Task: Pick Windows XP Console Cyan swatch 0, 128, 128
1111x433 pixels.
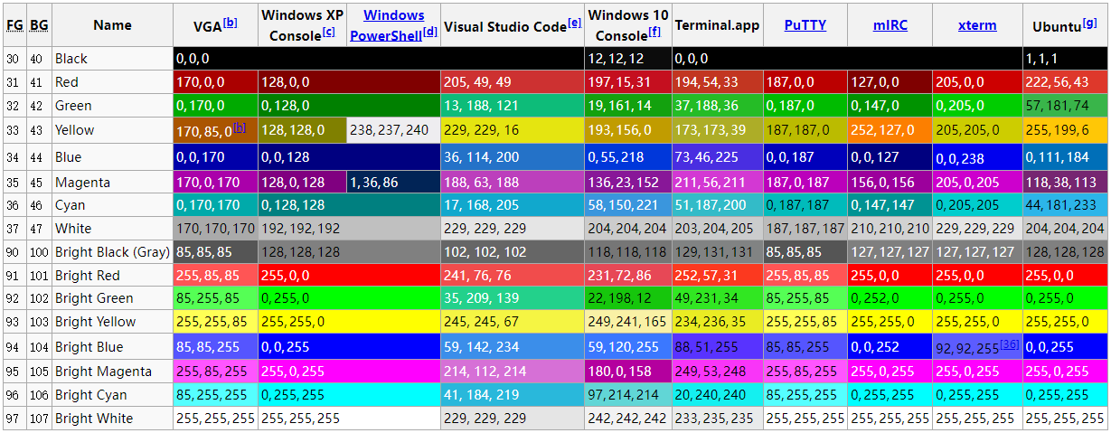Action: click(x=349, y=205)
